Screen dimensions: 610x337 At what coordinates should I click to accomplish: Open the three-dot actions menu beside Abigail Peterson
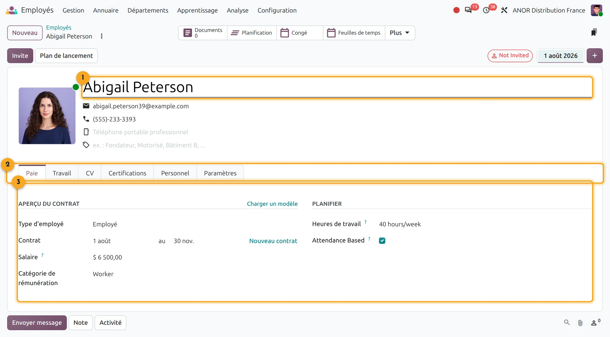(x=102, y=36)
